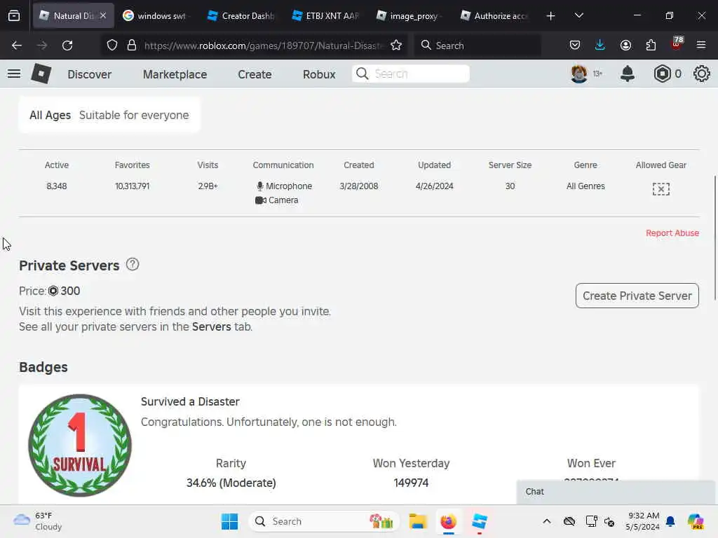
Task: Show hidden system tray icons
Action: coord(547,521)
